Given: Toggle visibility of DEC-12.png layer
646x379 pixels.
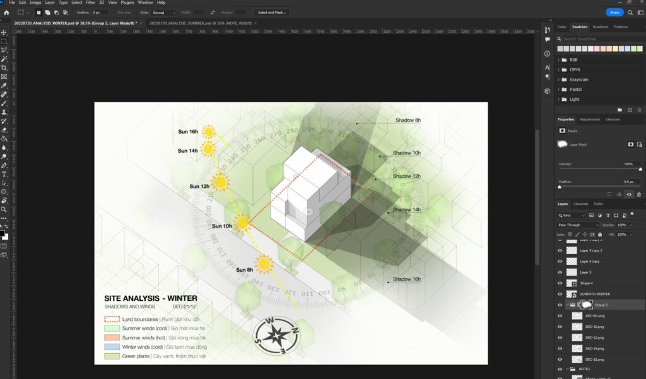Looking at the screenshot, I should 560,337.
